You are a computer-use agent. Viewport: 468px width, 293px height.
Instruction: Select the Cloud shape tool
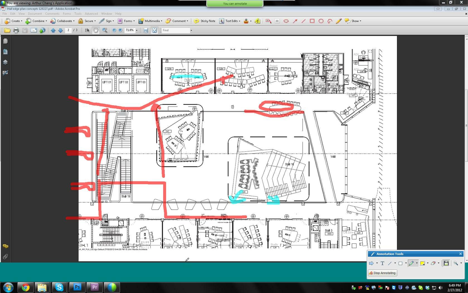click(x=286, y=21)
